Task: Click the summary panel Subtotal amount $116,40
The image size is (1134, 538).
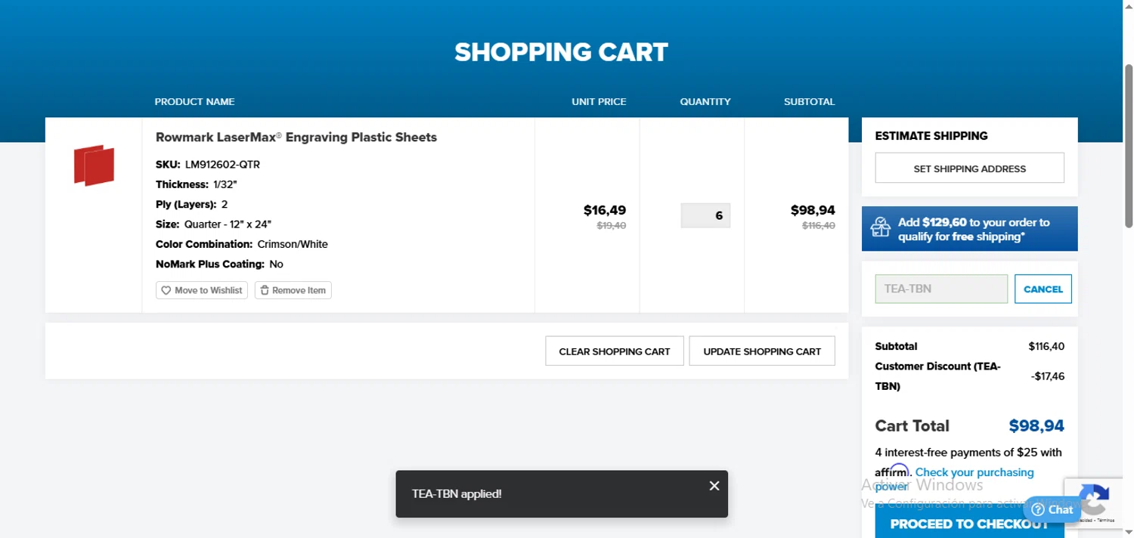Action: (x=1046, y=346)
